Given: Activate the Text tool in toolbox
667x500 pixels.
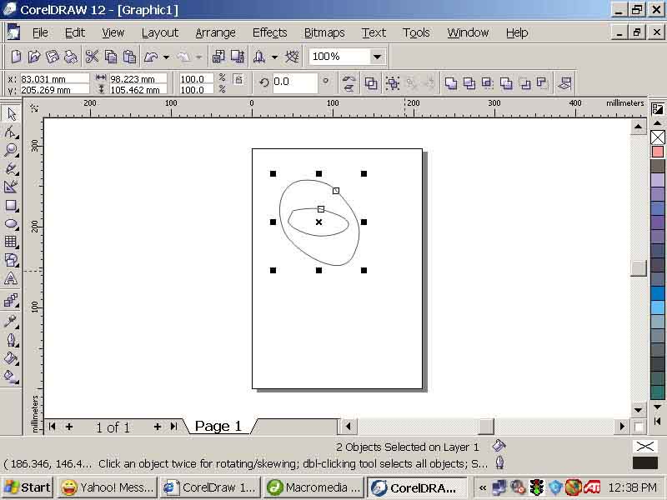Looking at the screenshot, I should coord(11,279).
